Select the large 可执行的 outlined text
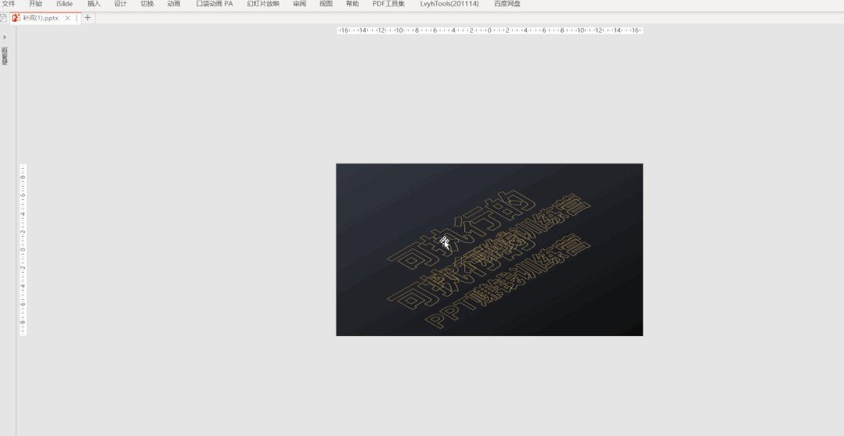The height and width of the screenshot is (436, 844). pos(463,230)
